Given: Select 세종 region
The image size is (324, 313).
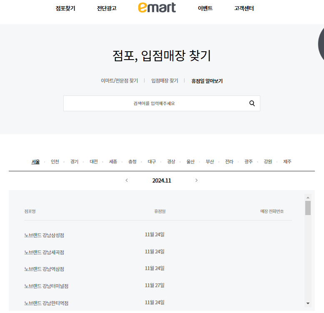Looking at the screenshot, I should coord(113,162).
